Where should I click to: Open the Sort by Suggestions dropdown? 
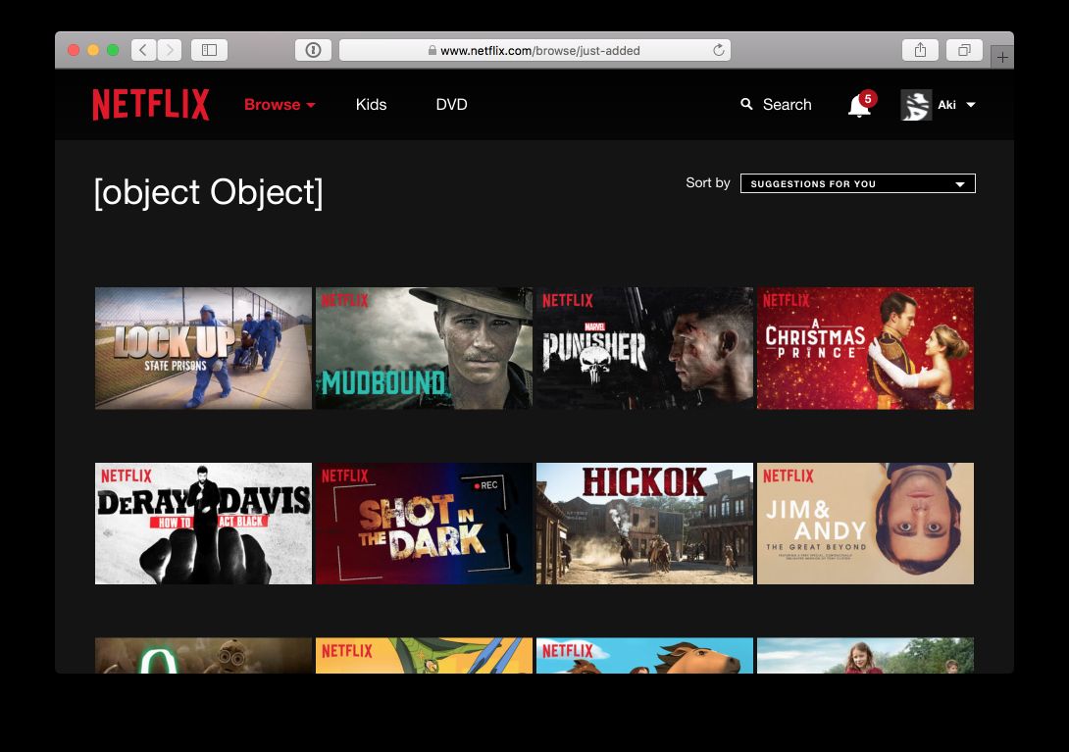coord(857,183)
